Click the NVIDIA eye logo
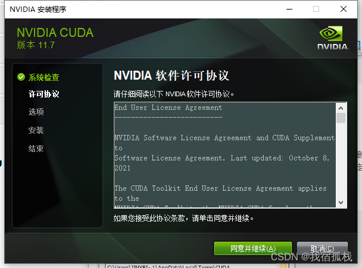Screen dimensions: 362x268 tap(331, 34)
